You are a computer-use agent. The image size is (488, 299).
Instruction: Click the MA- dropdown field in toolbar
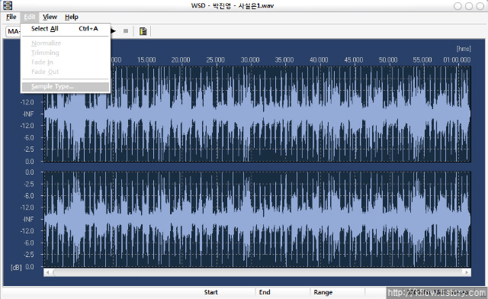[13, 31]
